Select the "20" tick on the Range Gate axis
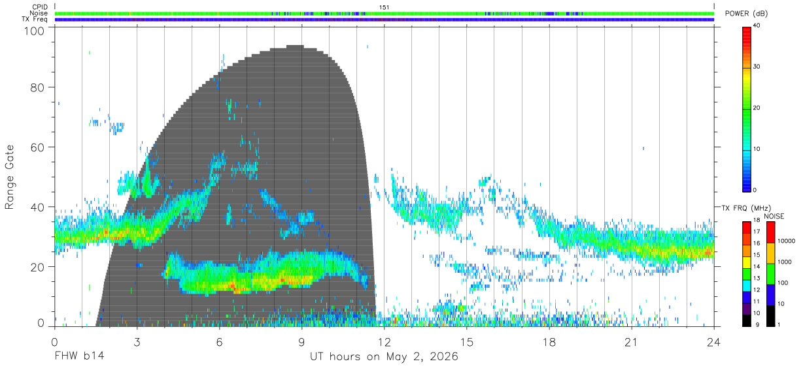Image resolution: width=803 pixels, height=370 pixels. click(38, 267)
